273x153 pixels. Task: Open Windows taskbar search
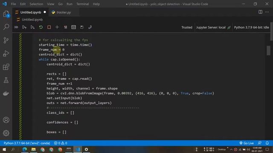click(x=13, y=149)
